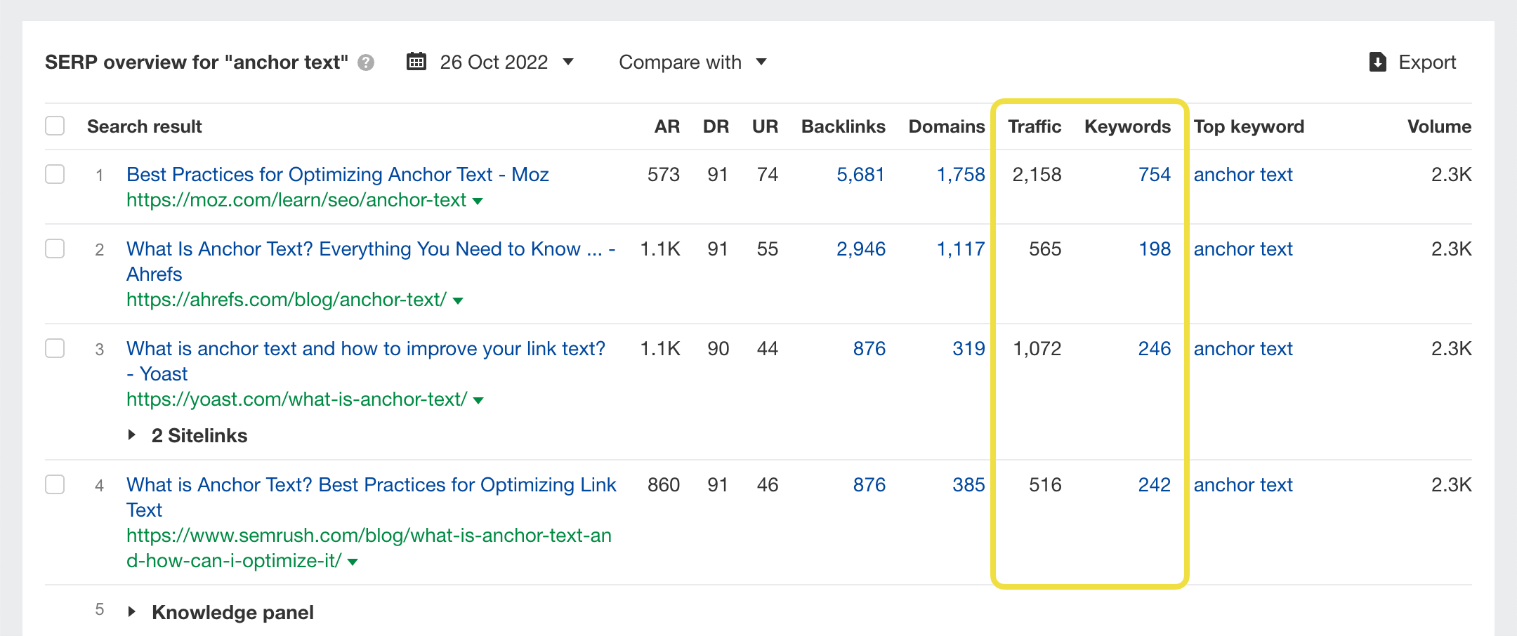Image resolution: width=1517 pixels, height=636 pixels.
Task: Toggle the select-all results checkbox
Action: [55, 126]
